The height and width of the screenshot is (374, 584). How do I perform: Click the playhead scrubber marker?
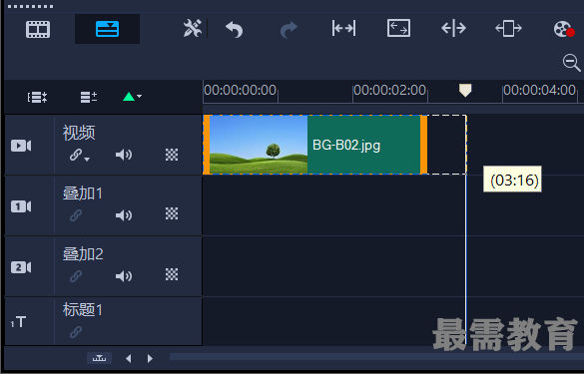[465, 90]
